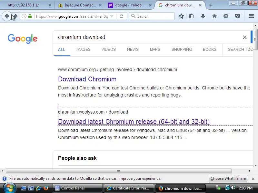Click the Hello chat smiley icon
Screen dimensions: 258x193
[226, 16]
